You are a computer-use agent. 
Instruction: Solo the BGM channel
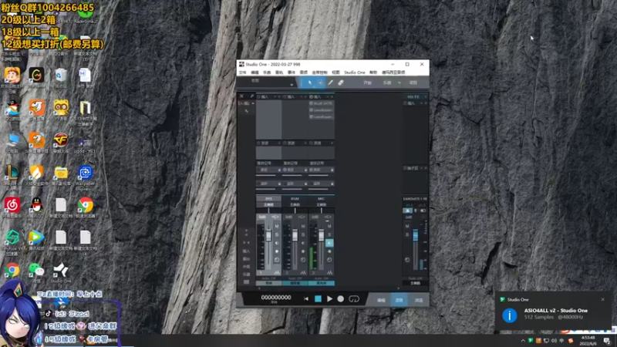pyautogui.click(x=303, y=234)
